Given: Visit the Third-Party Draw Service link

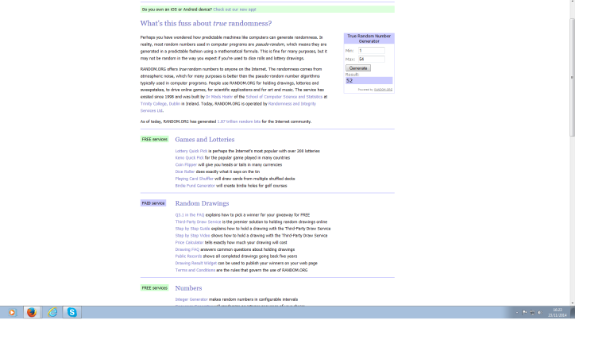Looking at the screenshot, I should click(x=198, y=222).
